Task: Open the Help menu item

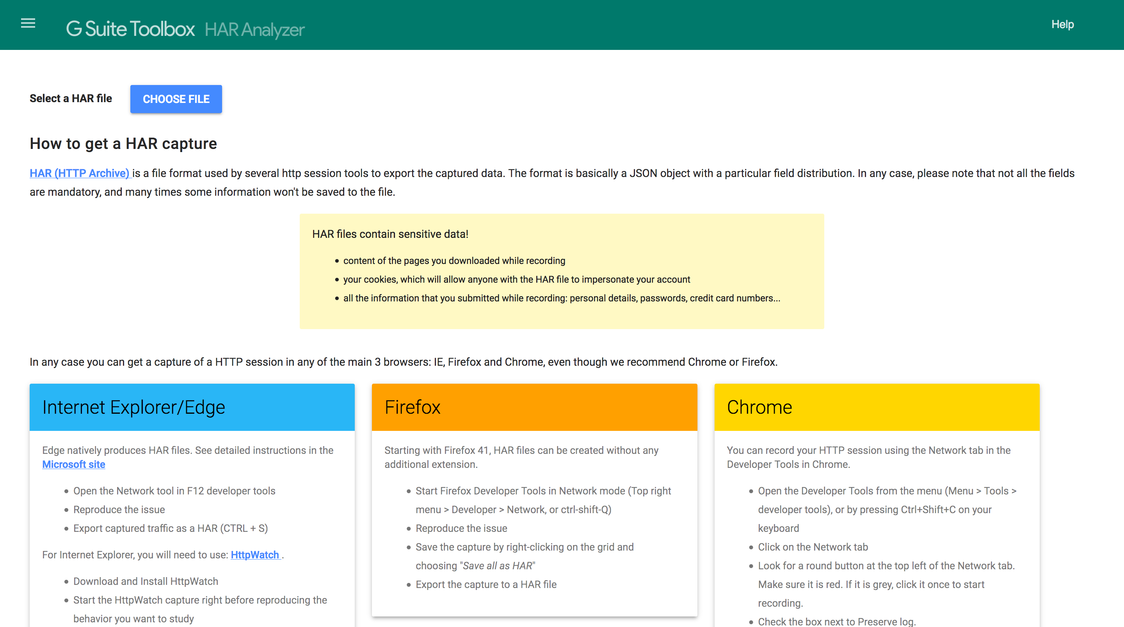Action: tap(1062, 25)
